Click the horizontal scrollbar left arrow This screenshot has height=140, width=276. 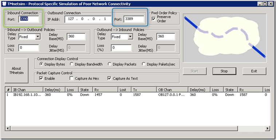point(8,128)
